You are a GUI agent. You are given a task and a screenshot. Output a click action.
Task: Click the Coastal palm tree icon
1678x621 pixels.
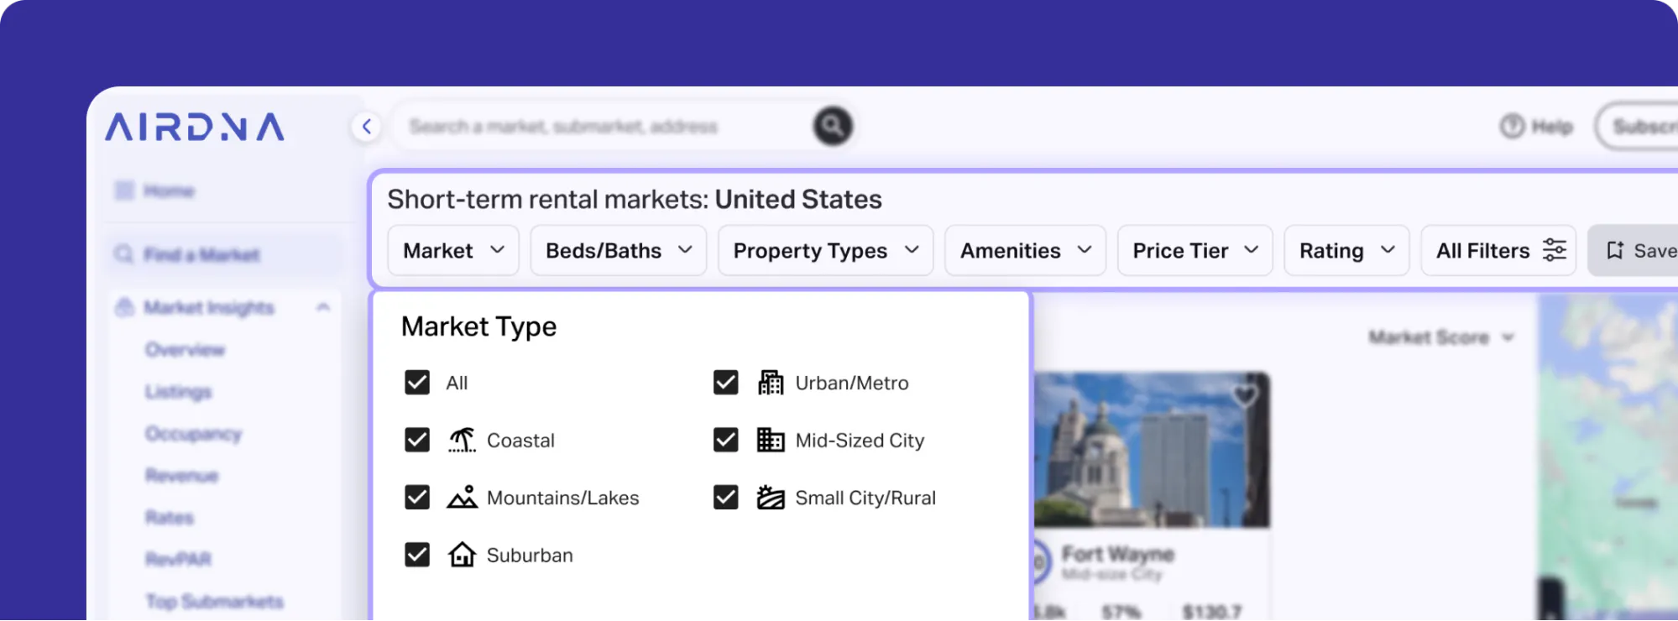click(462, 440)
